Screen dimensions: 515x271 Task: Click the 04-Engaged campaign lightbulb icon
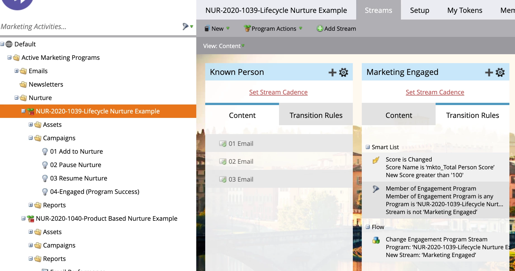(x=45, y=192)
